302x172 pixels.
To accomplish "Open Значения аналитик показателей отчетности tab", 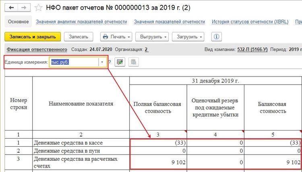I will (81, 22).
